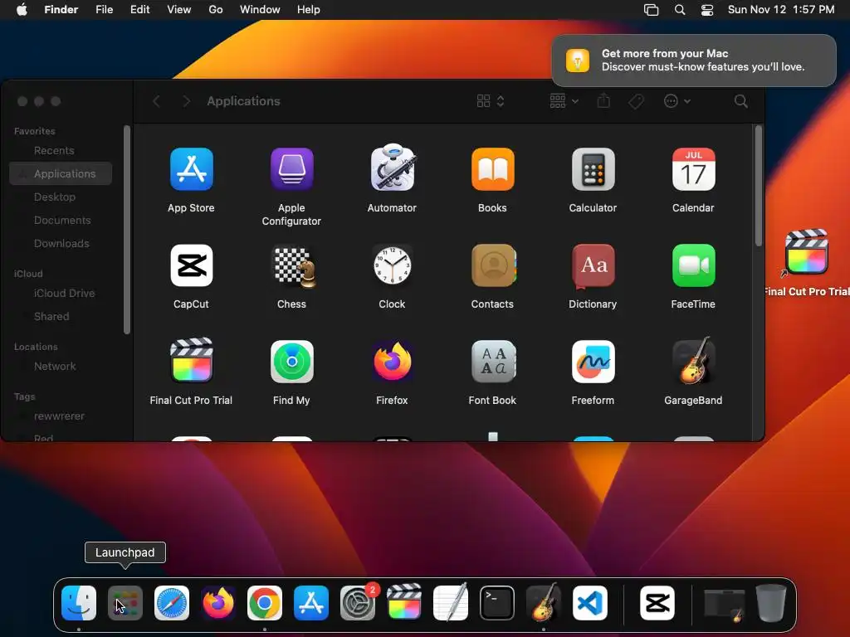Go back with the Finder back arrow

pyautogui.click(x=156, y=101)
